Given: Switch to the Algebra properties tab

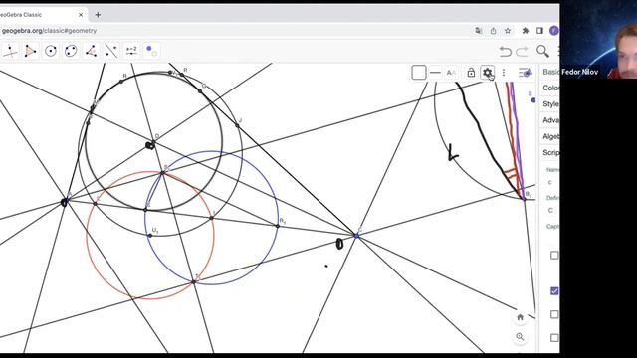Looking at the screenshot, I should (x=550, y=137).
